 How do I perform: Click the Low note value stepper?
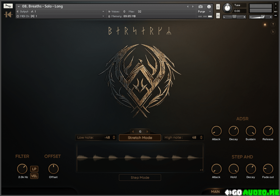point(114,137)
